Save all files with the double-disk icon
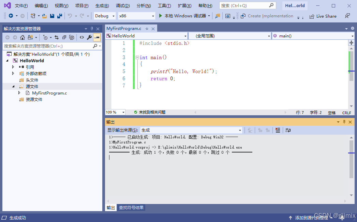This screenshot has width=357, height=222. tap(60, 16)
